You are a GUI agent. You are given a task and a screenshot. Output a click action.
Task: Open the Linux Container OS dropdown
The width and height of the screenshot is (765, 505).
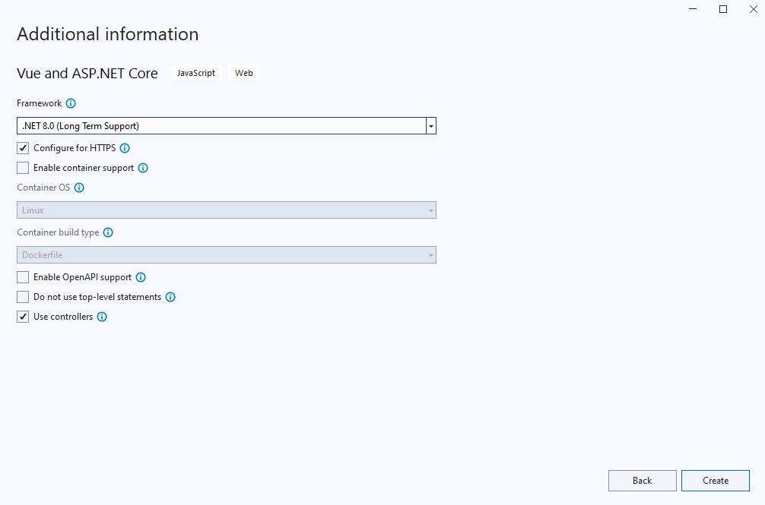click(x=227, y=210)
